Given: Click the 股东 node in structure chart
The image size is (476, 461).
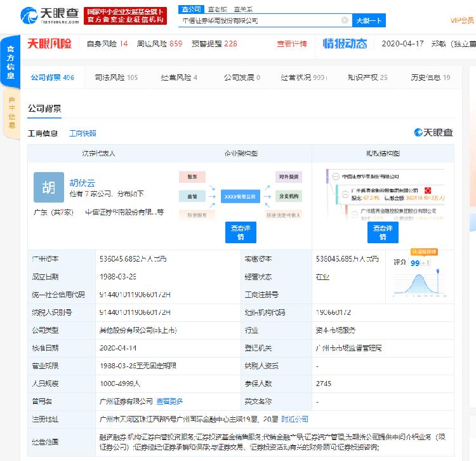Looking at the screenshot, I should 192,177.
